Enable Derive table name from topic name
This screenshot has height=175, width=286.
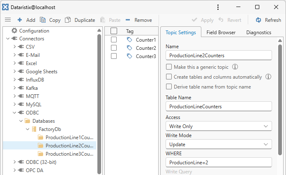coord(169,86)
